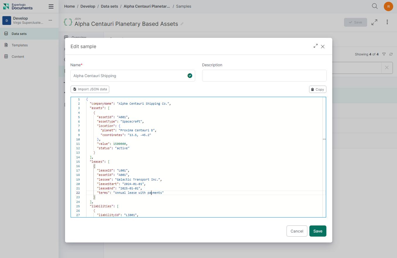Copy the JSON with the Copy button
The image size is (397, 258).
pyautogui.click(x=317, y=89)
